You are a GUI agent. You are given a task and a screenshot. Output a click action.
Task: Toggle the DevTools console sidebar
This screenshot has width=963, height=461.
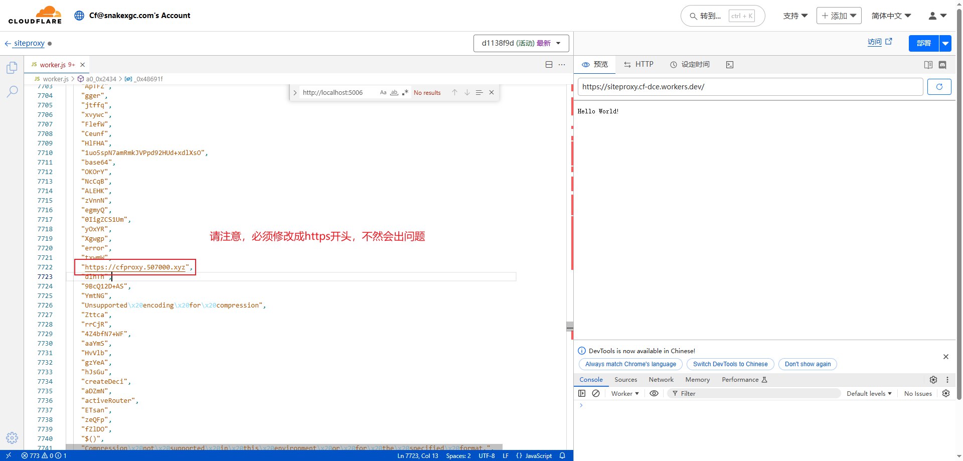click(582, 393)
